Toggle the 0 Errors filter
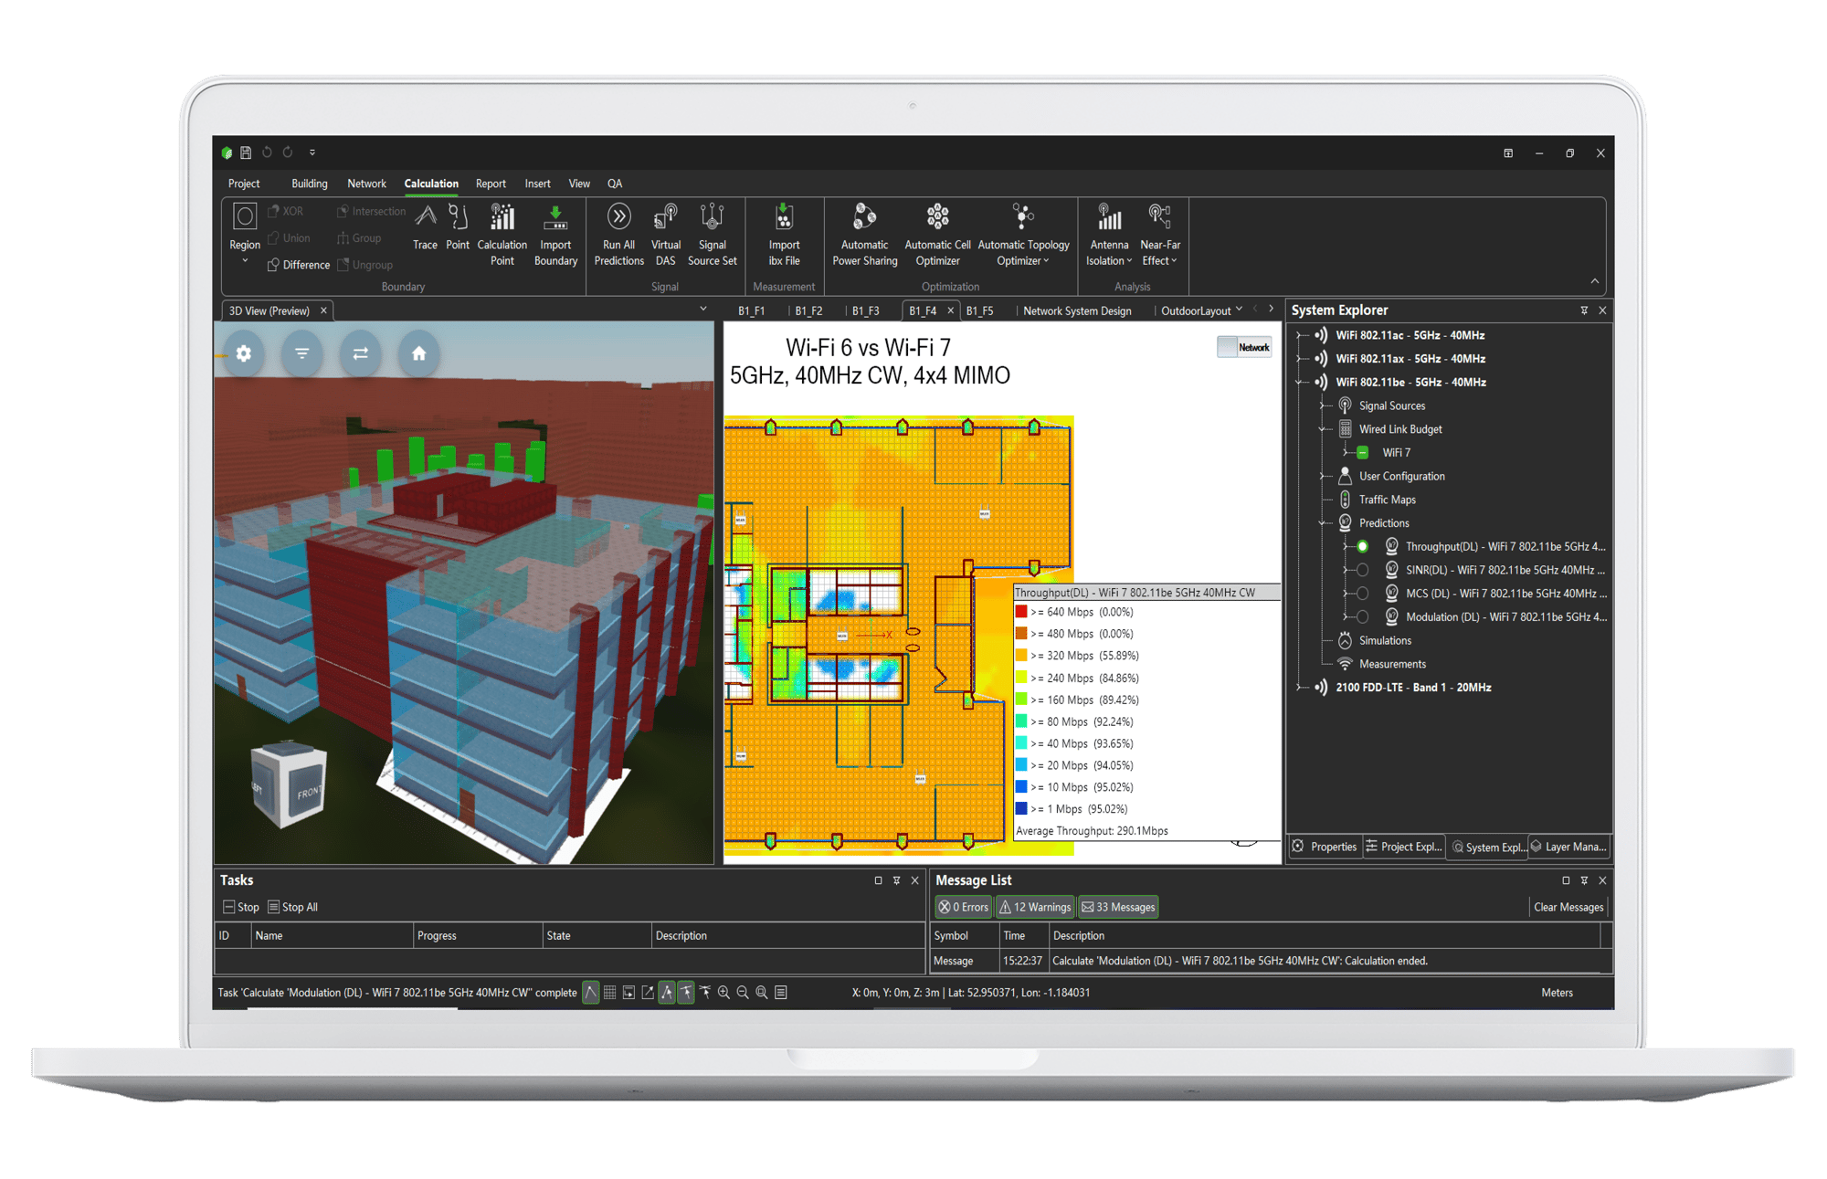 tap(964, 907)
